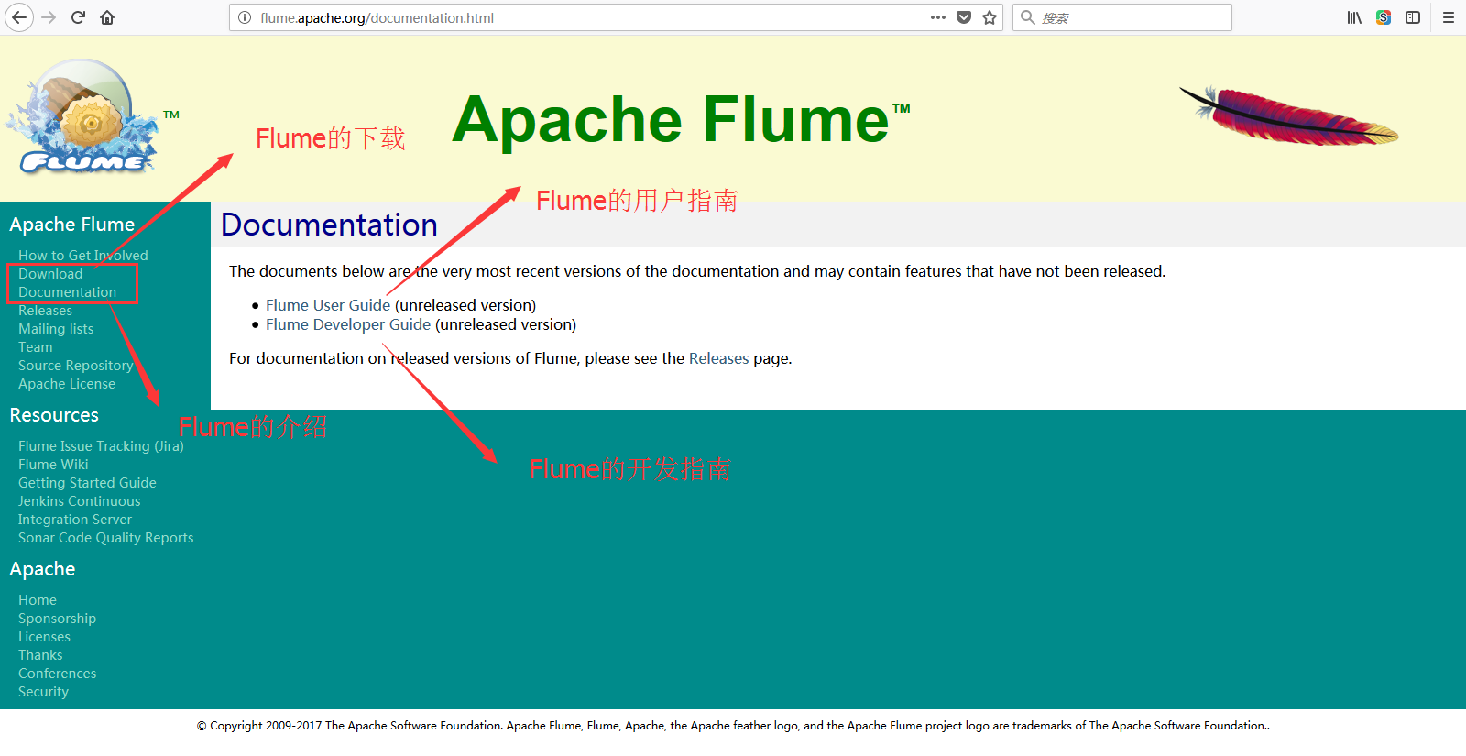The height and width of the screenshot is (756, 1466).
Task: View the Apache License link
Action: coord(67,384)
